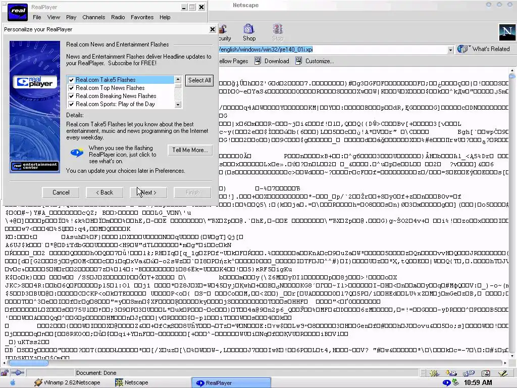Click the green network tray icon
The height and width of the screenshot is (388, 517).
pos(455,382)
